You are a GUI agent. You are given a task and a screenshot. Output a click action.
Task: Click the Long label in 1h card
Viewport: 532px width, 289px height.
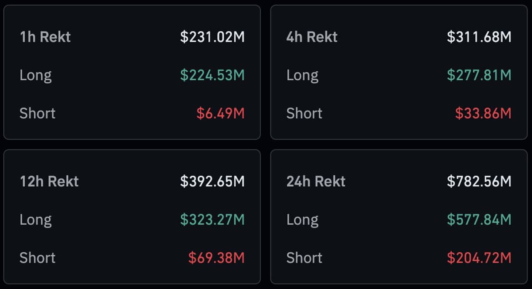(x=35, y=75)
